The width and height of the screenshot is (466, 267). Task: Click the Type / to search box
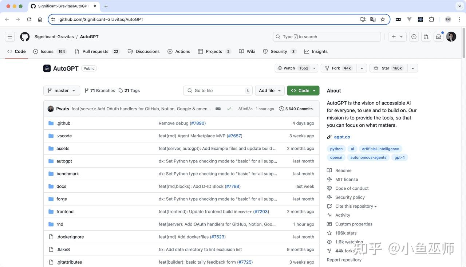pos(327,36)
